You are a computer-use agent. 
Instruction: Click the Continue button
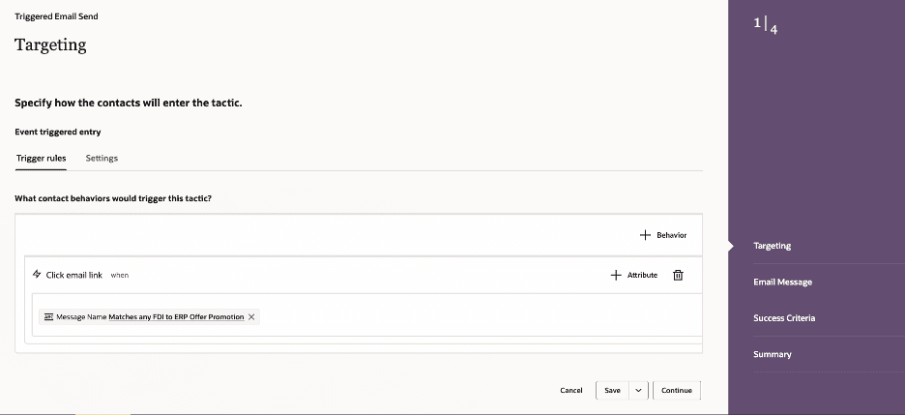pos(677,391)
